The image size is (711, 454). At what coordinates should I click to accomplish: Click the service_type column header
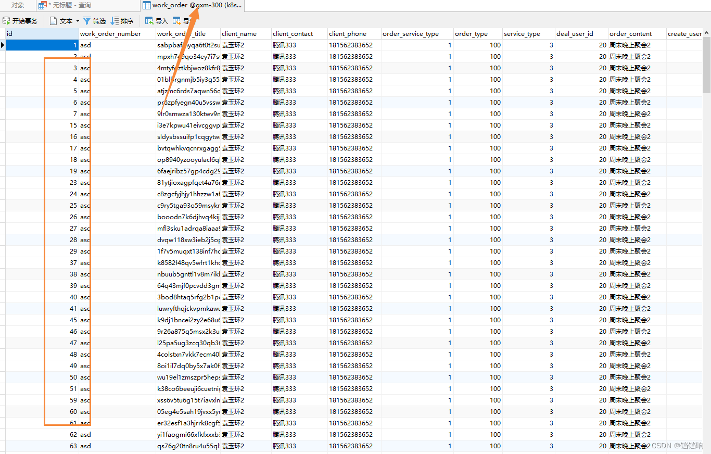[528, 33]
